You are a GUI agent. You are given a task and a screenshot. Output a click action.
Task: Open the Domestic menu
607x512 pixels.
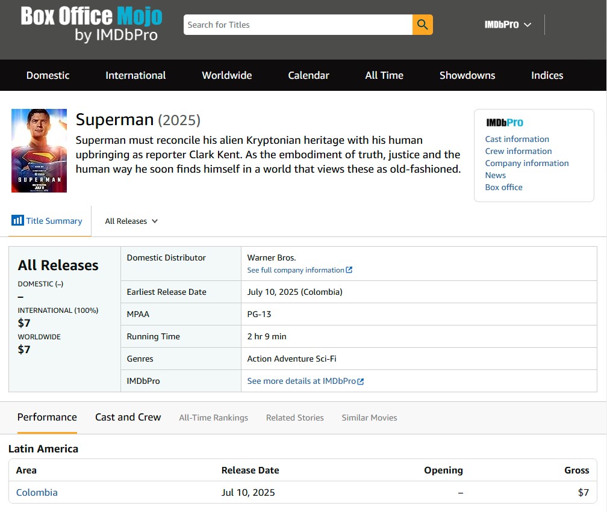(48, 75)
